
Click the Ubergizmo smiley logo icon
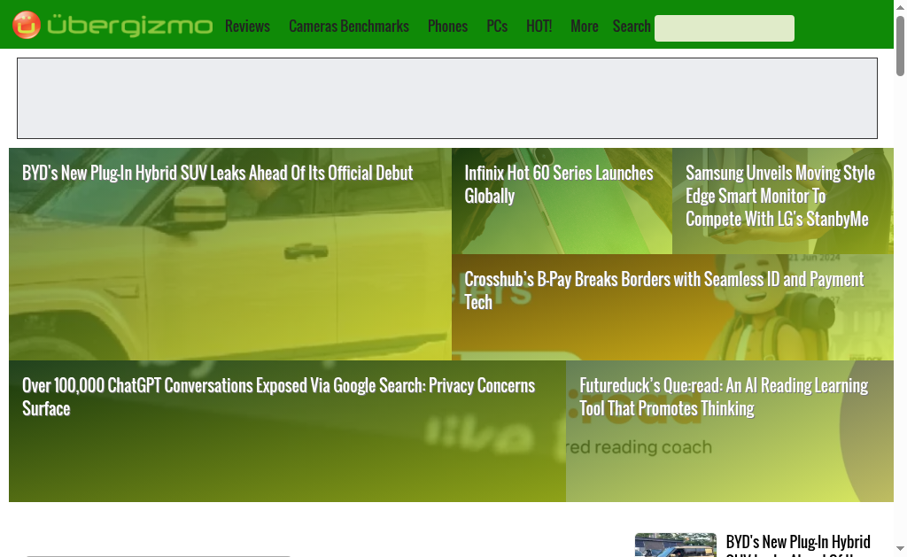(27, 25)
